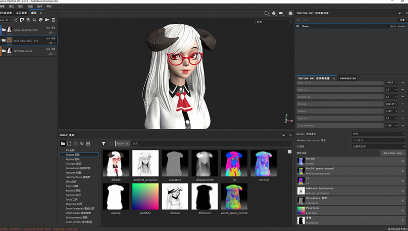Select the Alphas category in Shelf

(73, 159)
